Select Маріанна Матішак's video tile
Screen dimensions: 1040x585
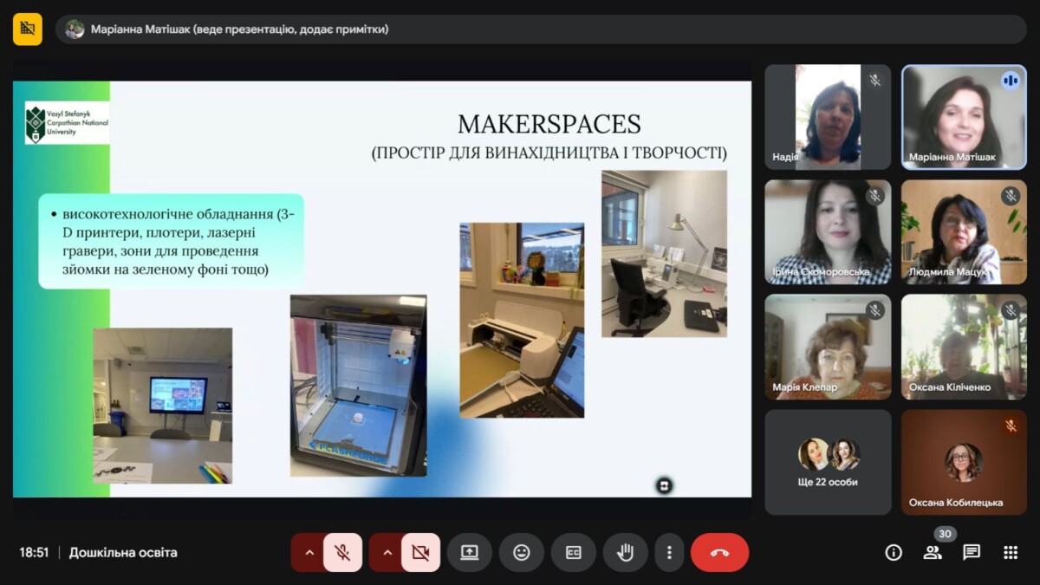pyautogui.click(x=964, y=117)
